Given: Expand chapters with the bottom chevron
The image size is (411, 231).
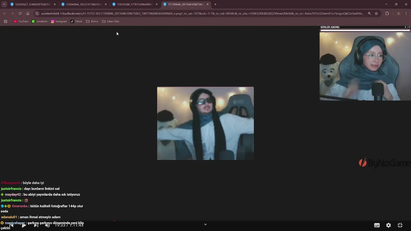Looking at the screenshot, I should [205, 224].
